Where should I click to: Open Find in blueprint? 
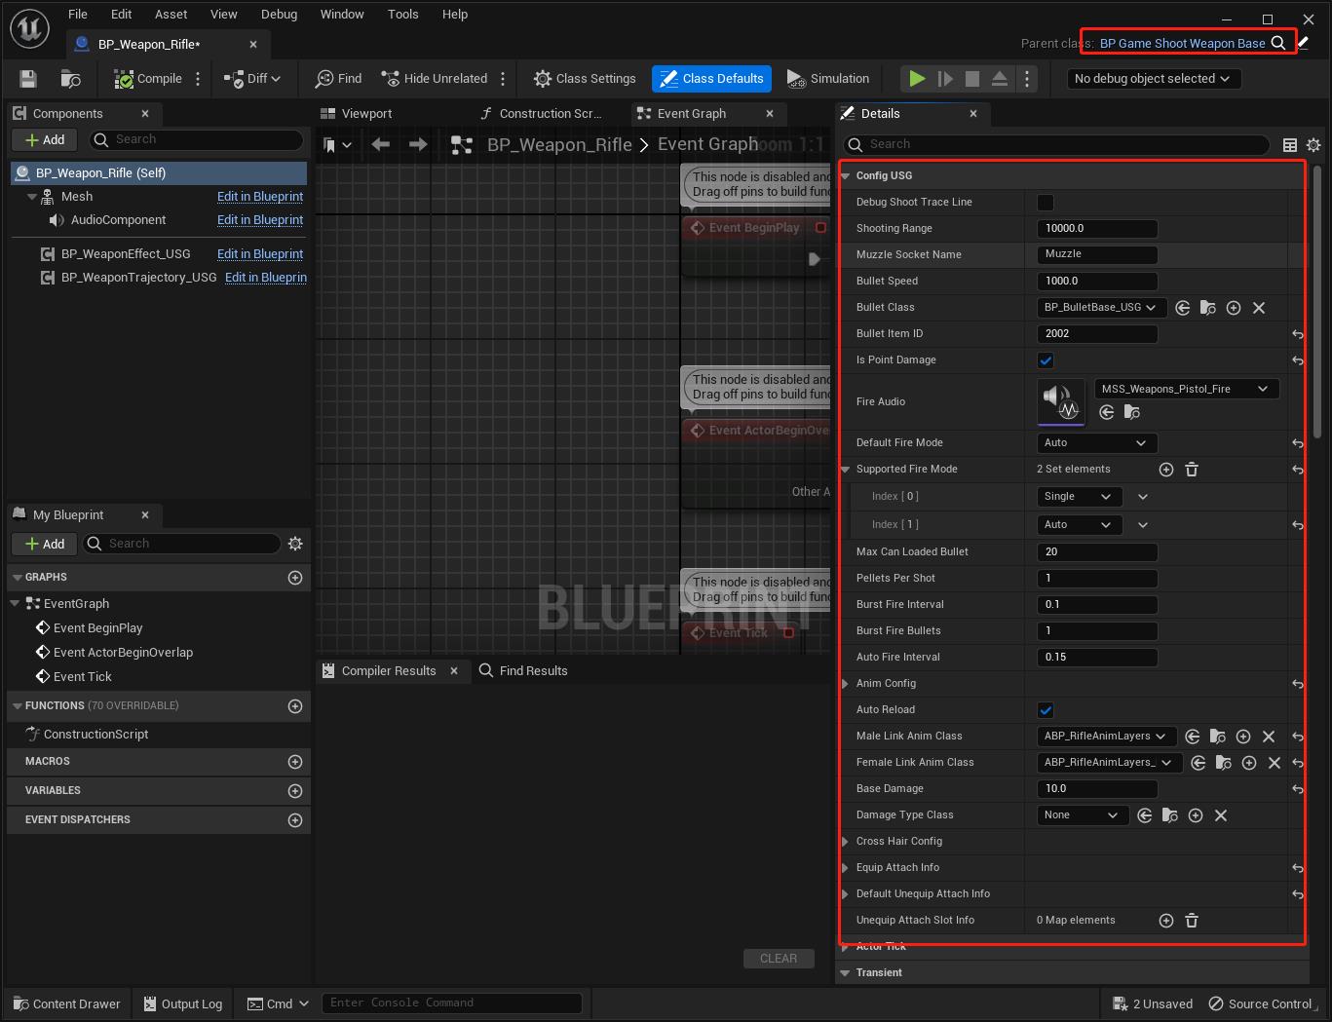click(x=338, y=79)
